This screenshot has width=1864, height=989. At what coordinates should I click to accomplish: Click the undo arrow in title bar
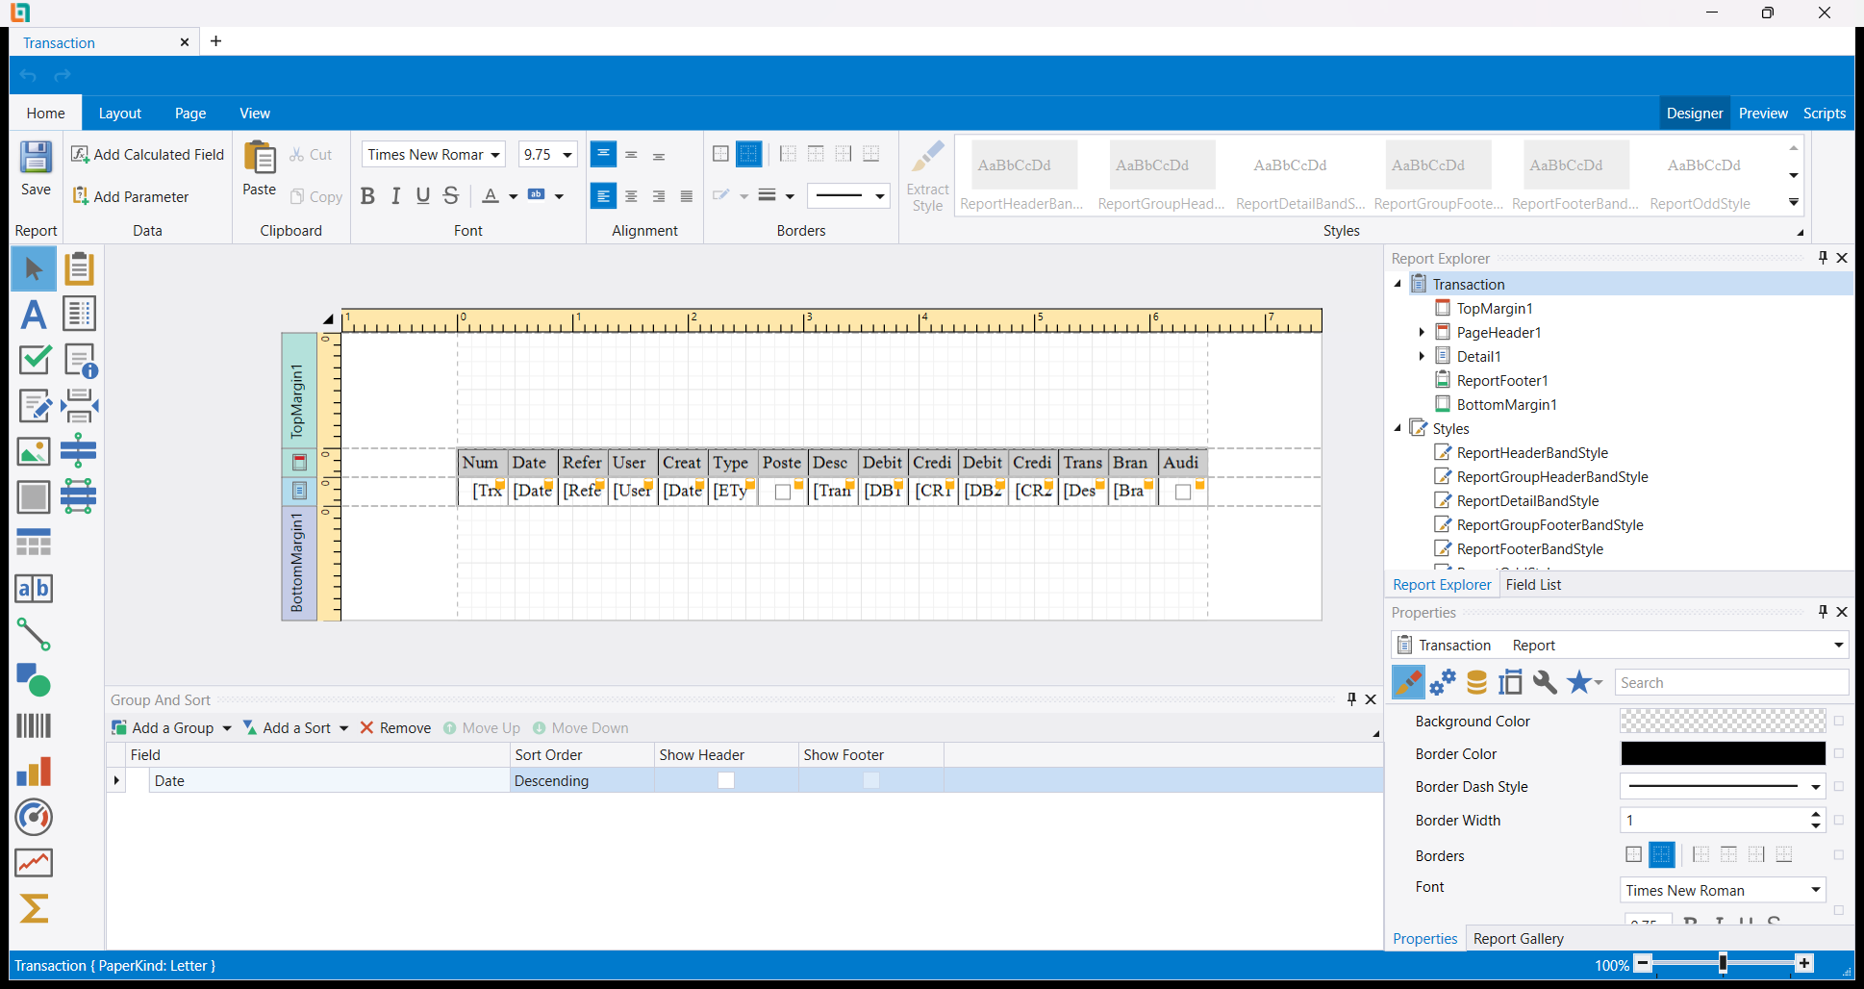28,75
